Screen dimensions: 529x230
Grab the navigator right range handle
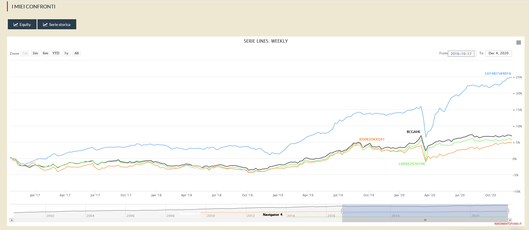tap(508, 211)
